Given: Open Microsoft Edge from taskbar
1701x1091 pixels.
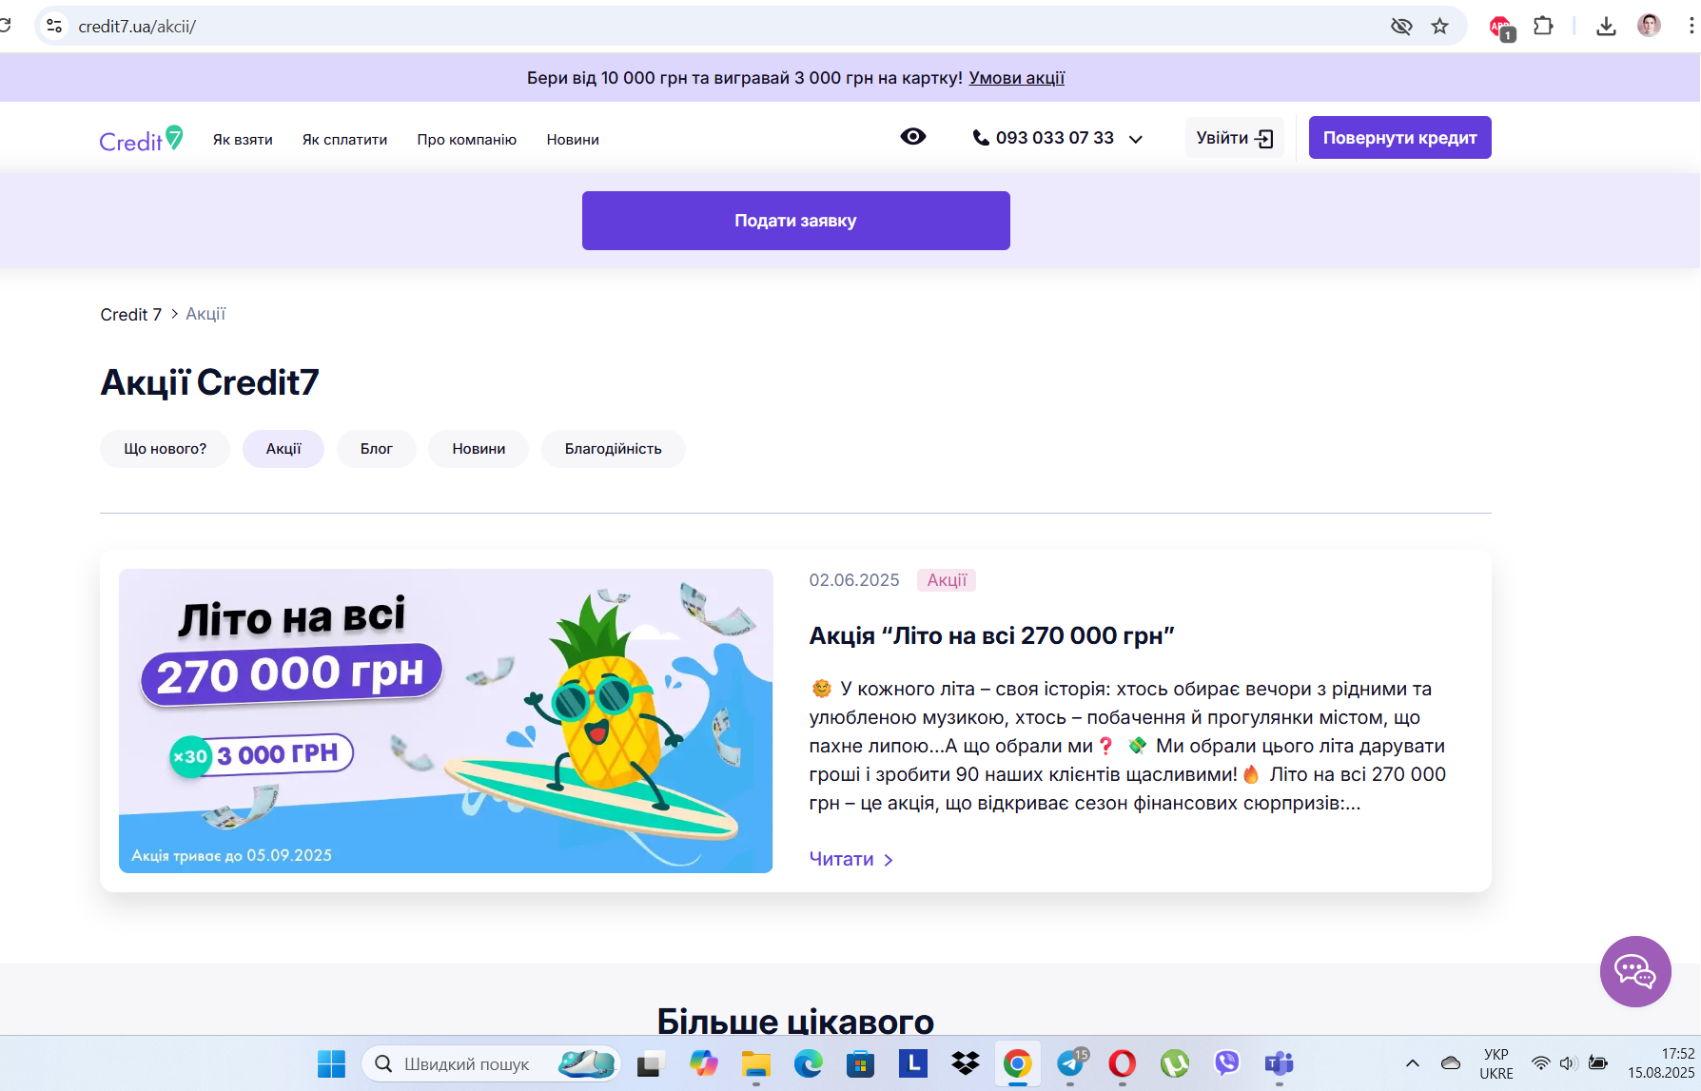Looking at the screenshot, I should click(809, 1063).
